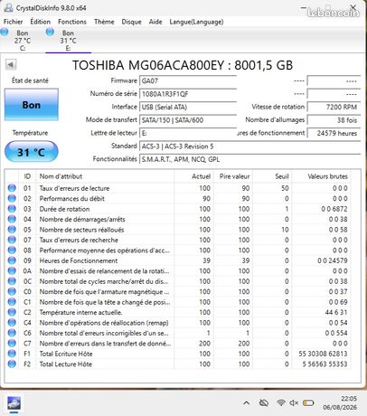Open CrystalDiskInfo from the taskbar icon

pyautogui.click(x=14, y=403)
